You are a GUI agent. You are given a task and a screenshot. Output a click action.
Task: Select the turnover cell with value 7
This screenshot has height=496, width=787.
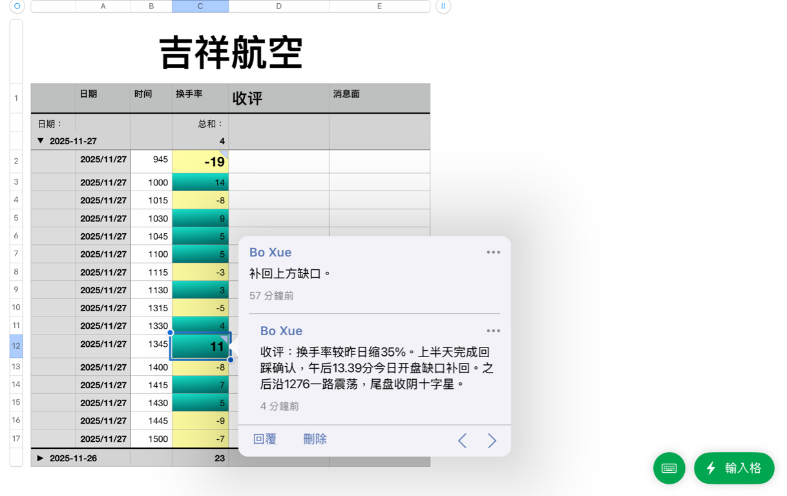(x=200, y=385)
